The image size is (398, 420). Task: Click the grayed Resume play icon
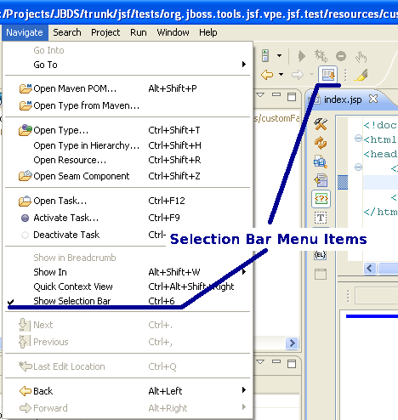[302, 56]
